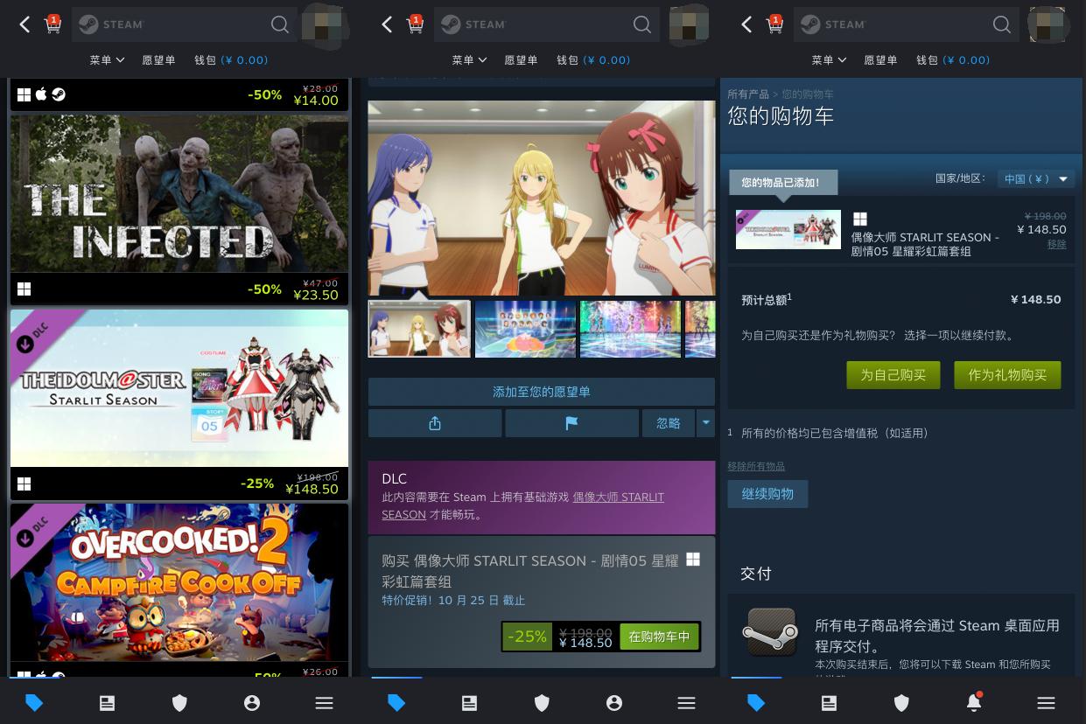The height and width of the screenshot is (724, 1086).
Task: Tap the back arrow above the cart page
Action: (746, 24)
